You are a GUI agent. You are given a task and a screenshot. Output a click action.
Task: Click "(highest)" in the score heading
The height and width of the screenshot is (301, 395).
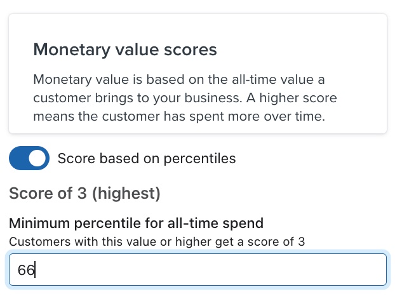126,194
